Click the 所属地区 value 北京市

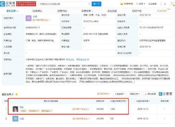click(x=86, y=40)
